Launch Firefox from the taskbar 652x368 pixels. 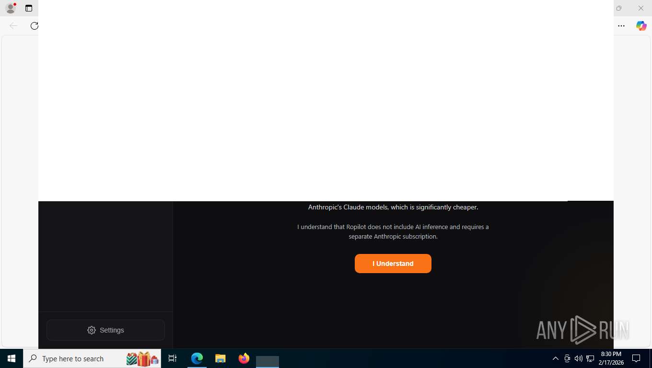(244, 358)
